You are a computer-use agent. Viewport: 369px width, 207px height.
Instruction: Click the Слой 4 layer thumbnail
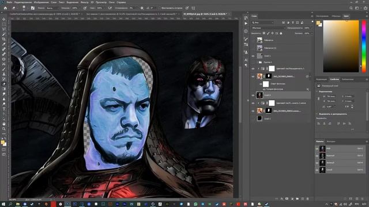[x=259, y=95]
